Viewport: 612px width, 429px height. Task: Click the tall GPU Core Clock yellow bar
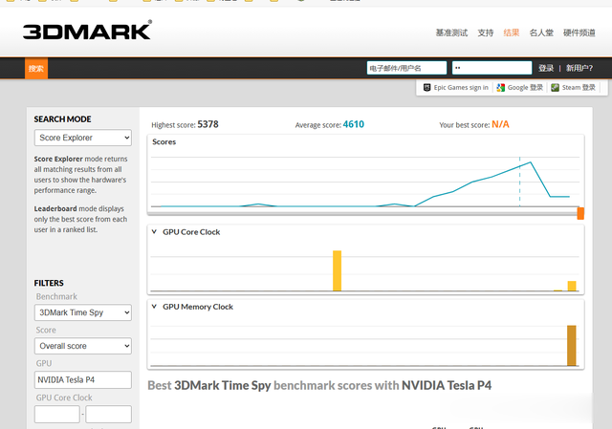point(337,270)
